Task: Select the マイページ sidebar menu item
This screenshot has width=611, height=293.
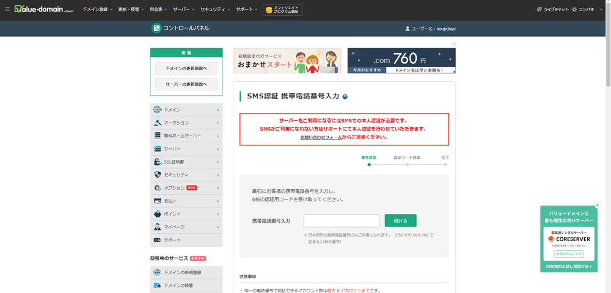Action: (186, 227)
